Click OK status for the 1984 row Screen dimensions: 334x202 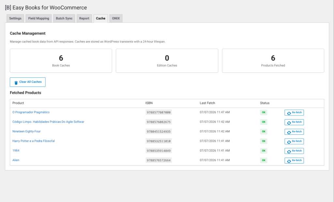264,151
